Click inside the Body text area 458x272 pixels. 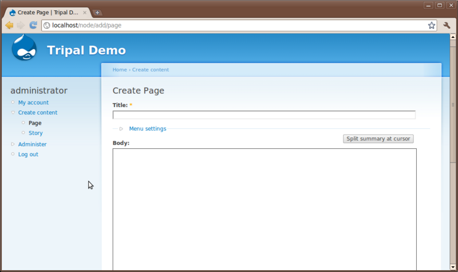[x=264, y=209]
